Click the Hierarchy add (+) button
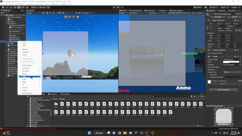 (2, 13)
